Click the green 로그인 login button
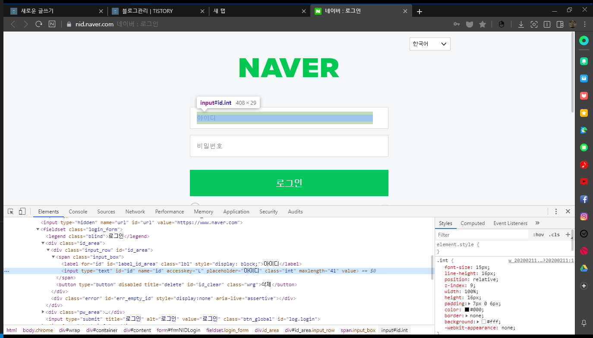The image size is (593, 338). pos(289,183)
